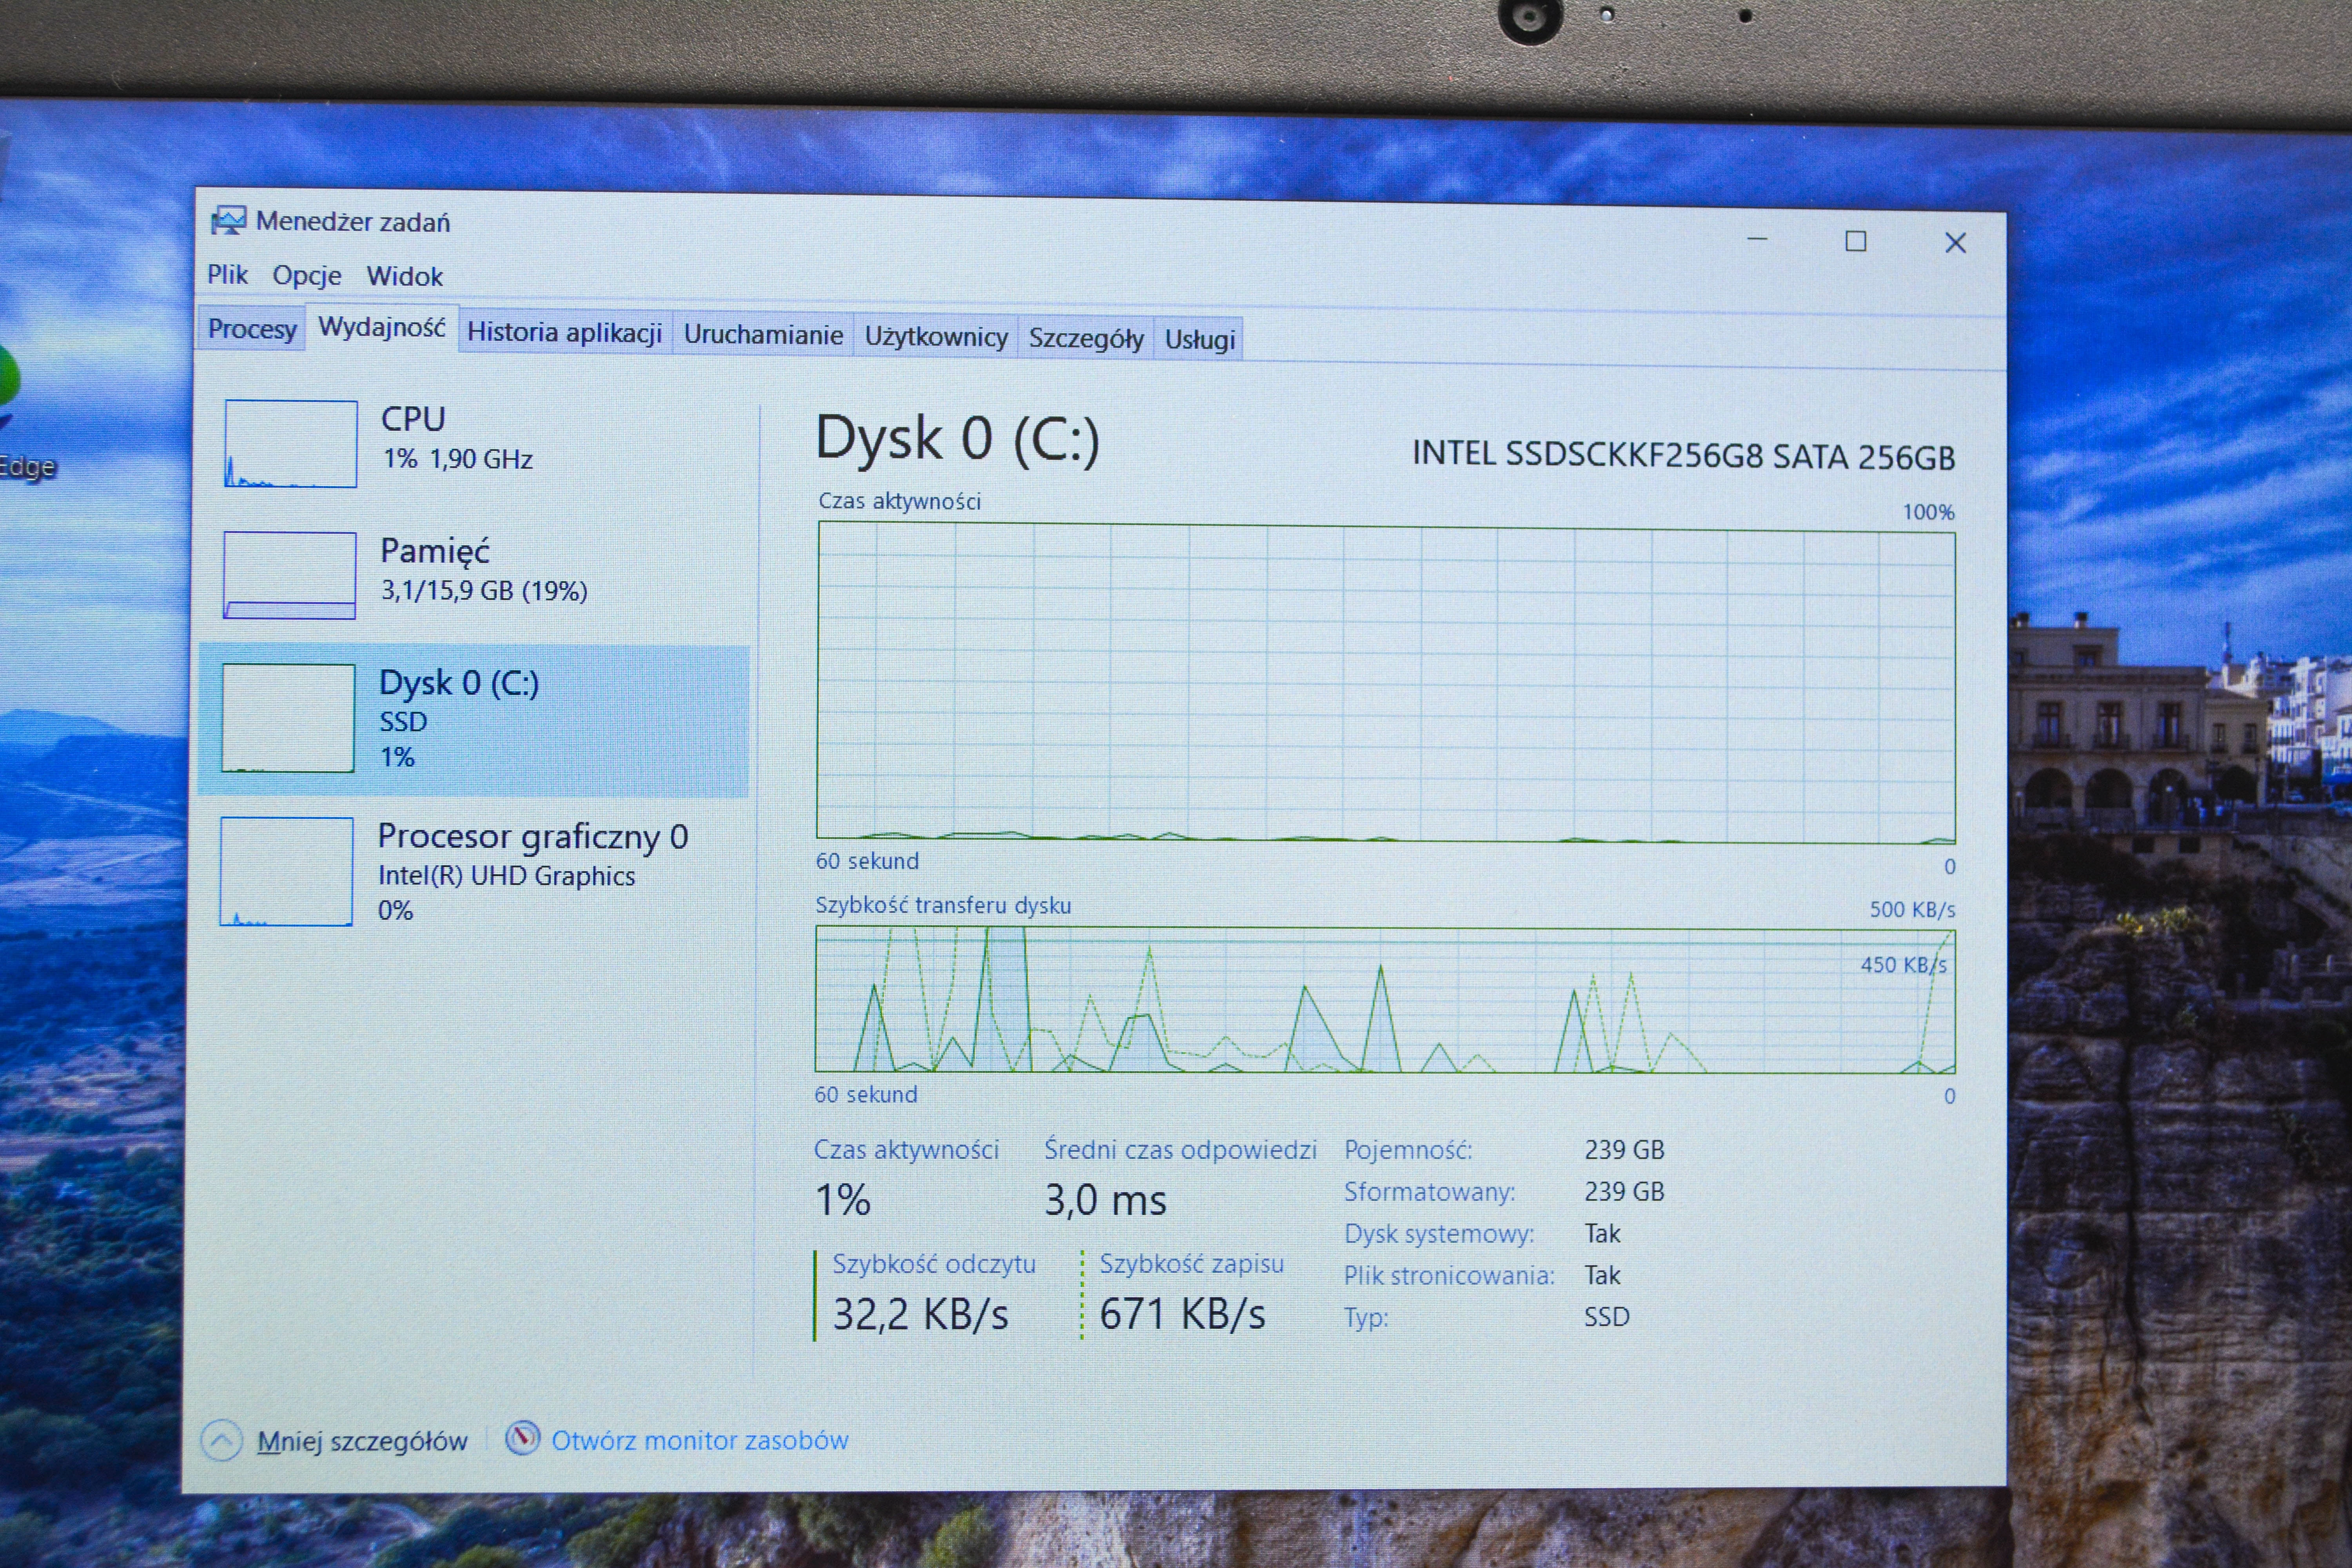Select the CPU usage mini graph
The image size is (2352, 1568).
291,444
